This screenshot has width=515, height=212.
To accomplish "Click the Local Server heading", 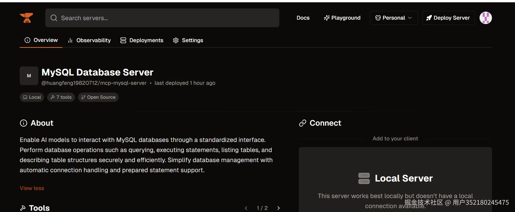I will pyautogui.click(x=404, y=178).
